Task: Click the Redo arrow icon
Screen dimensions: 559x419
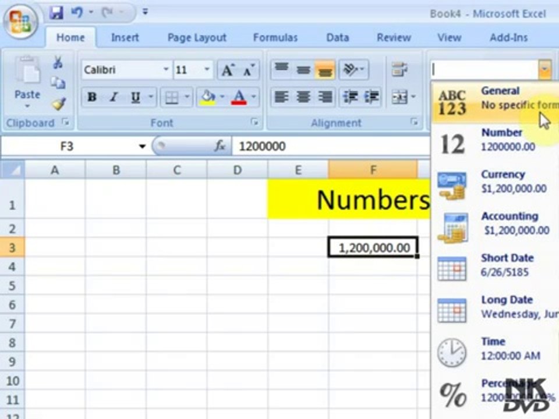Action: [107, 12]
